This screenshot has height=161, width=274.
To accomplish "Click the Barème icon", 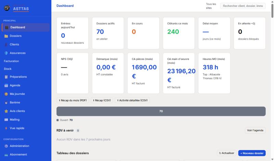I will point(6,103).
